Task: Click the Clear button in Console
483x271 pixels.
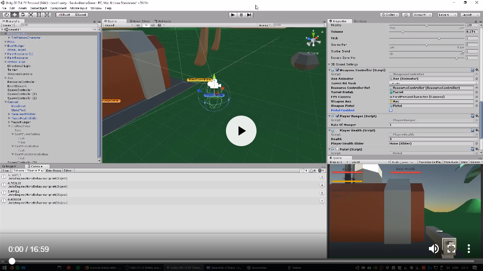Action: click(x=5, y=171)
